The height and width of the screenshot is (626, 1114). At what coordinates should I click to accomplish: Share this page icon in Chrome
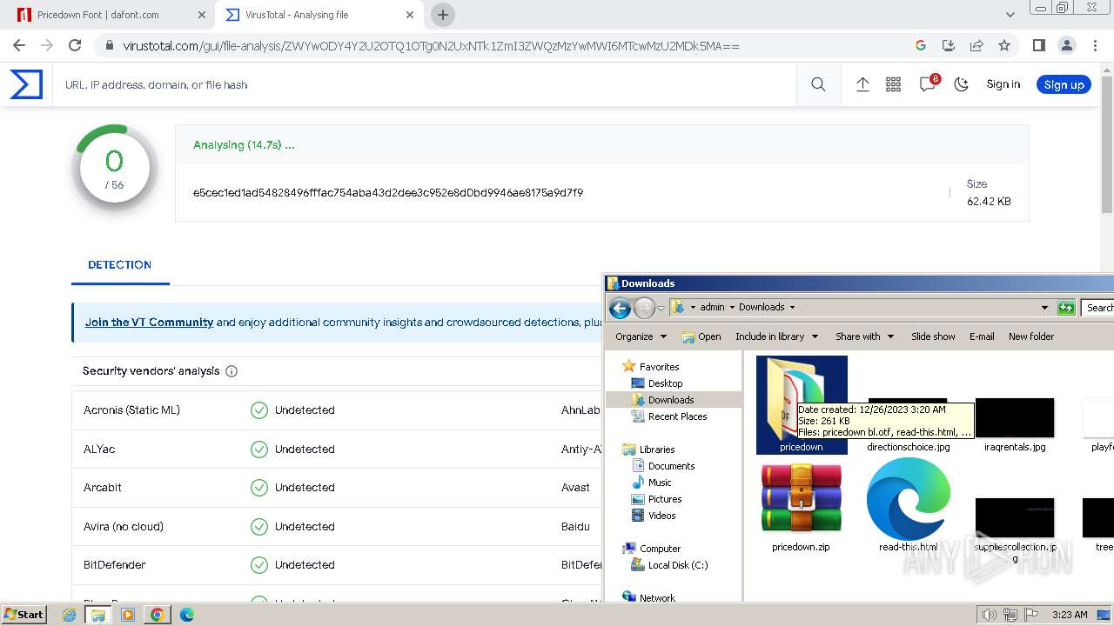[x=976, y=45]
